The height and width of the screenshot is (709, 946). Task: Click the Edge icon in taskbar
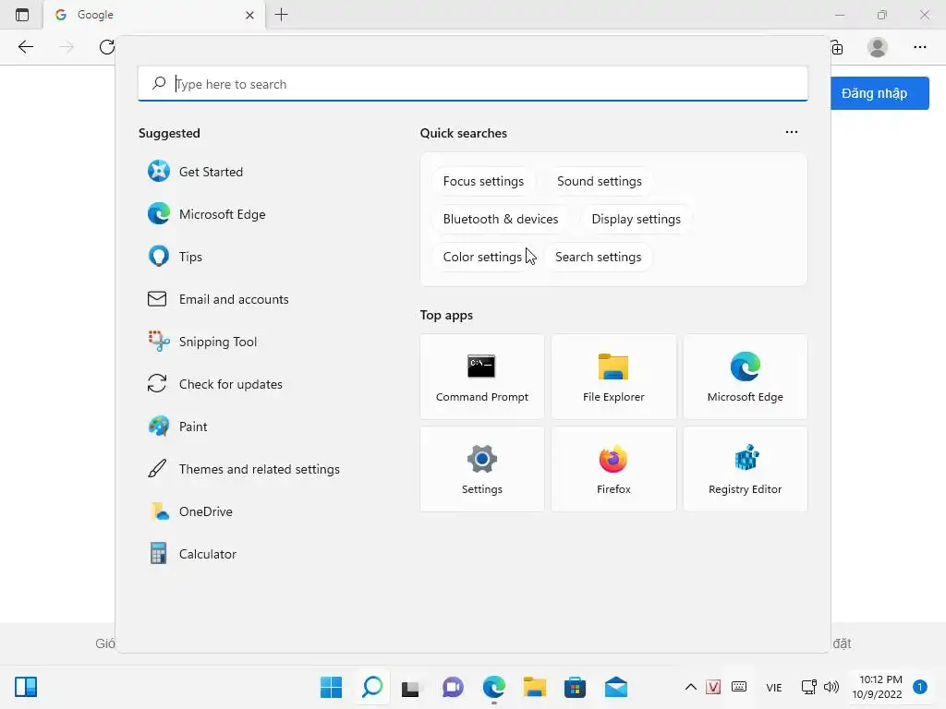click(494, 687)
